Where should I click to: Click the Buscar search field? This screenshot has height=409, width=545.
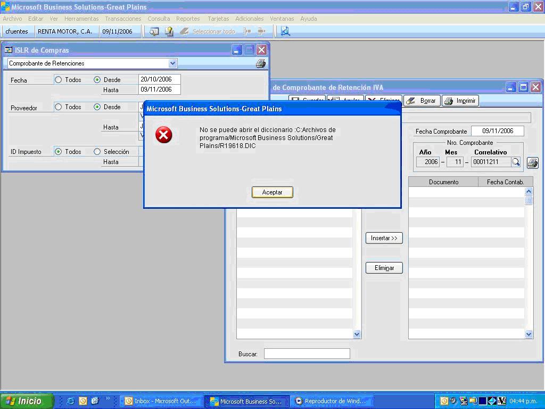(307, 354)
